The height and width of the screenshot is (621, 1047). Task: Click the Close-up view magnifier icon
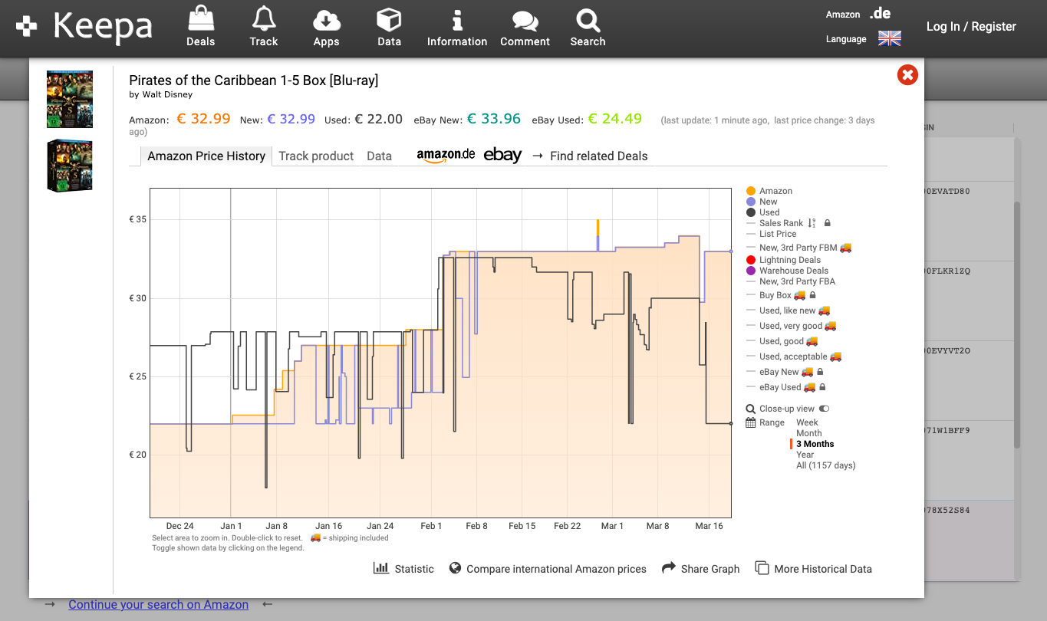(751, 409)
